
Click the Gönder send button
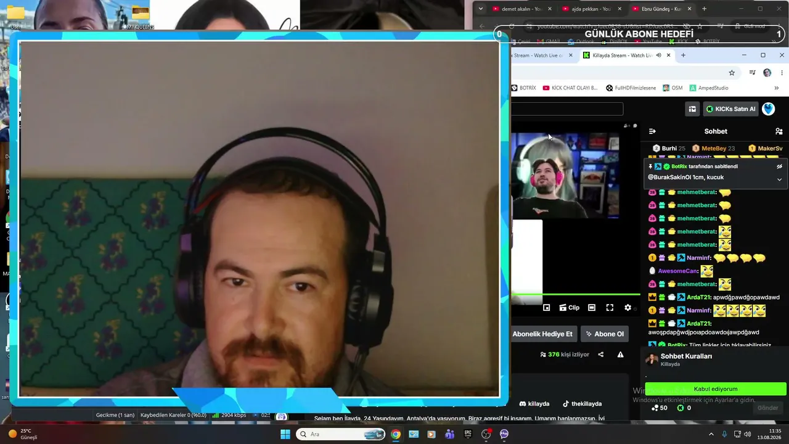768,408
